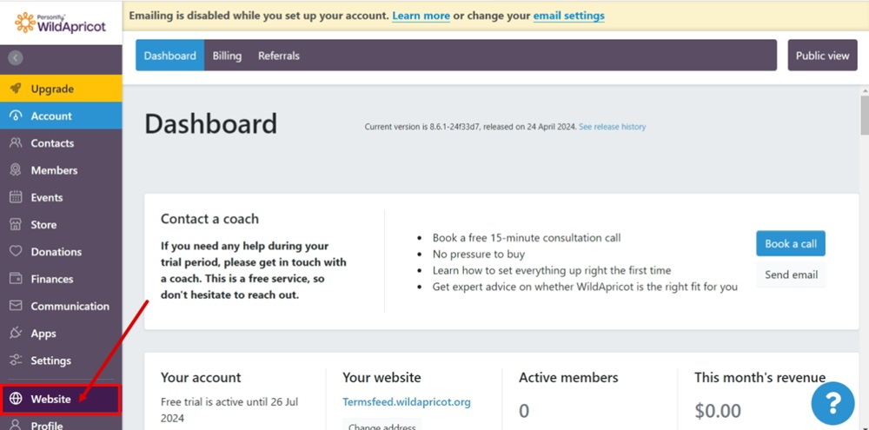869x430 pixels.
Task: Open the Events section
Action: 61,197
